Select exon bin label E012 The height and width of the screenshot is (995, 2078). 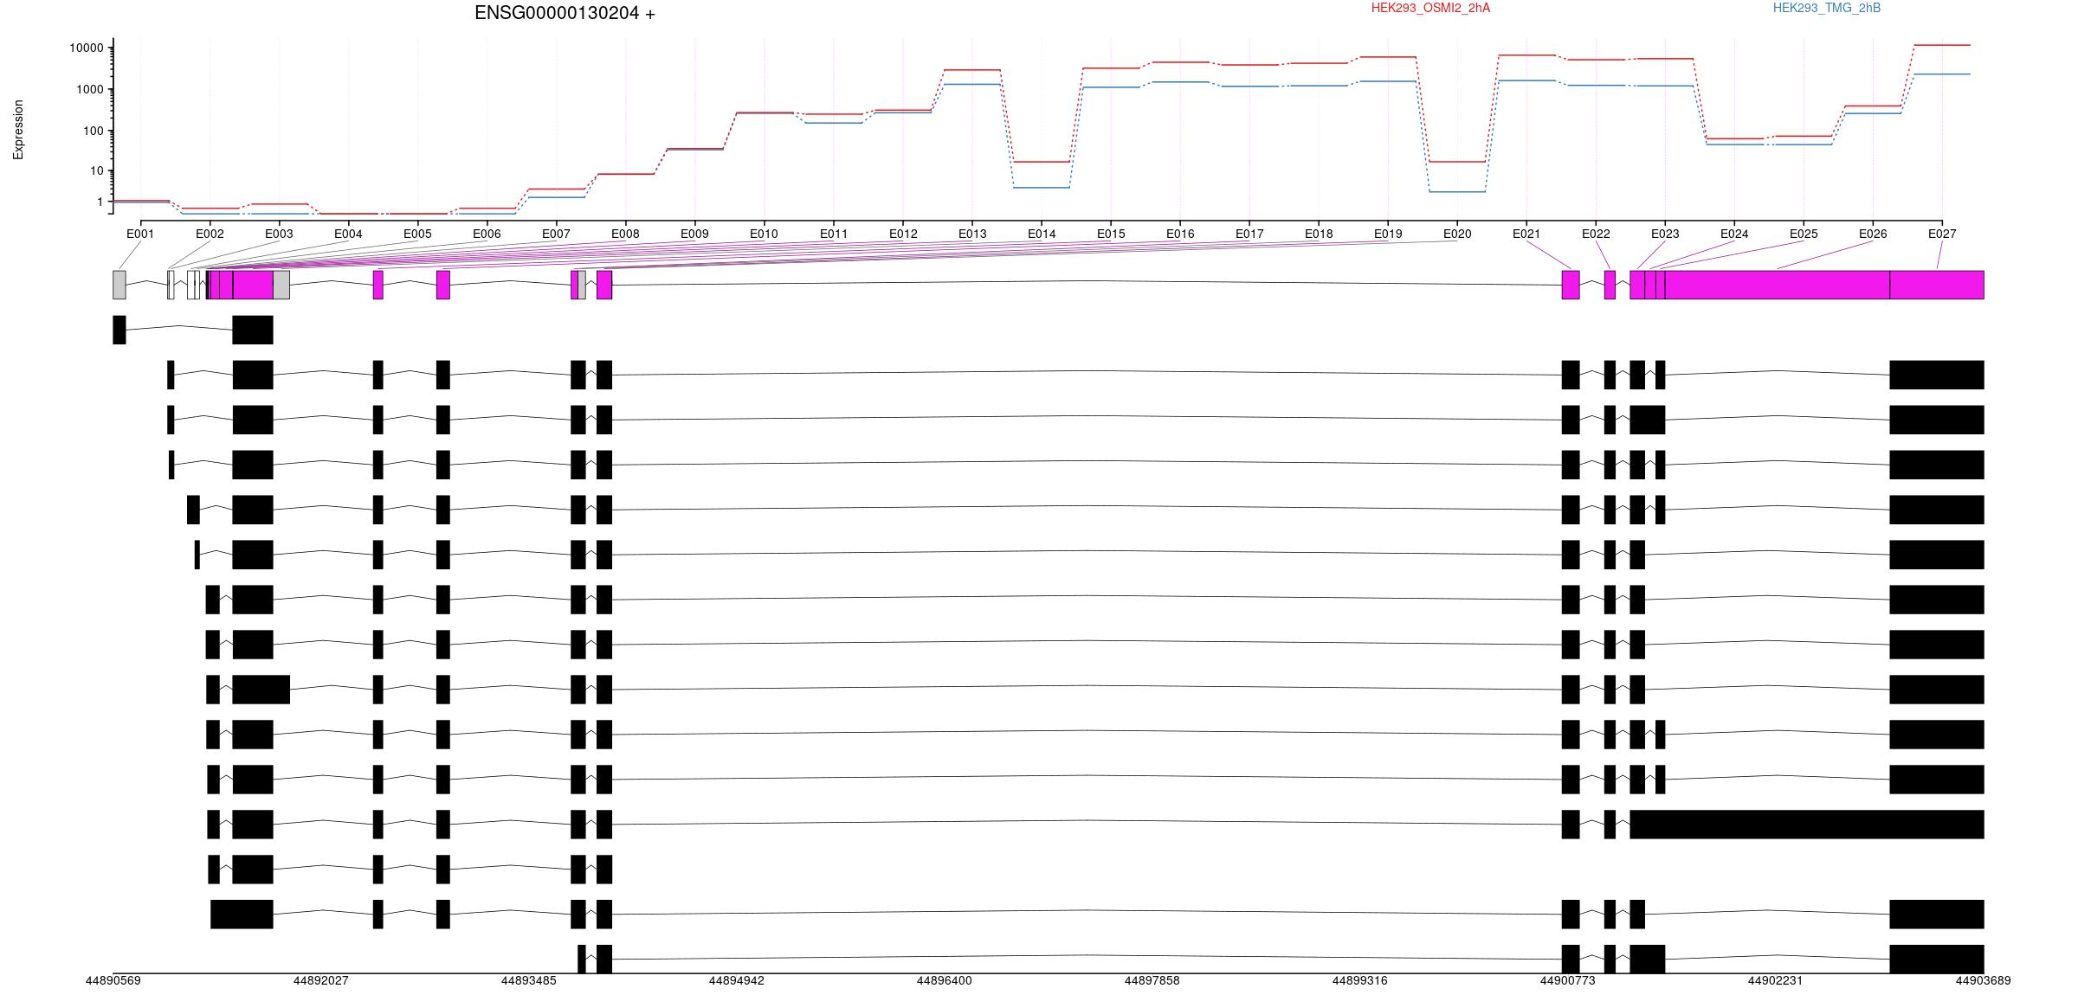click(x=903, y=234)
